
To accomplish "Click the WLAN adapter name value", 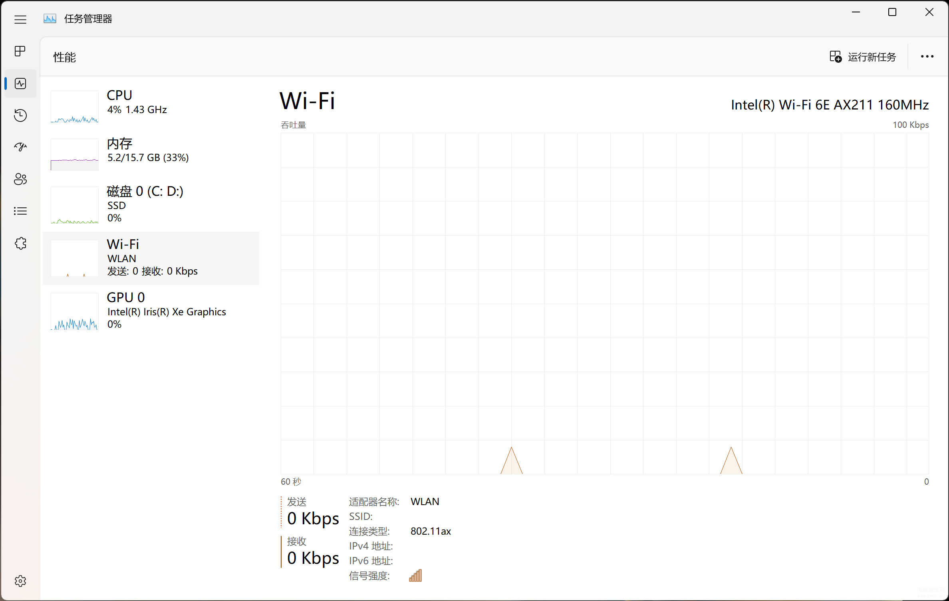I will click(x=425, y=501).
